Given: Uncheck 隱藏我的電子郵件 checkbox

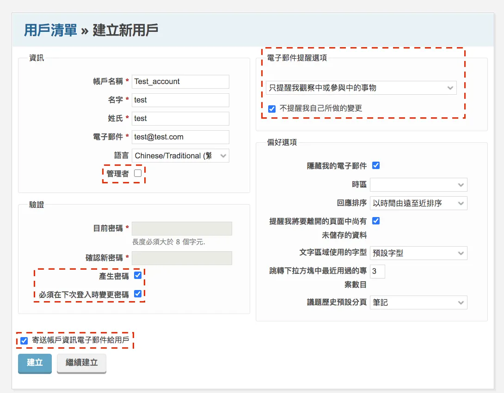Looking at the screenshot, I should point(376,165).
